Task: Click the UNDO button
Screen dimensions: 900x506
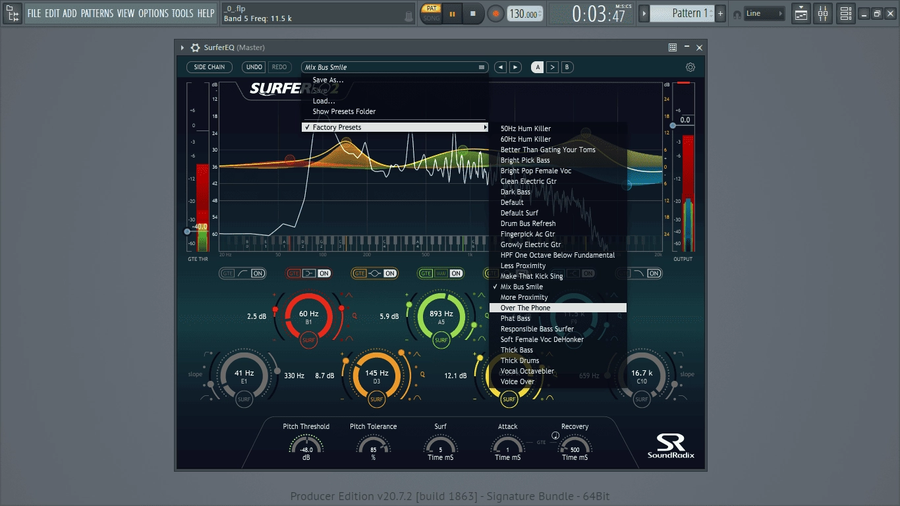Action: pyautogui.click(x=254, y=67)
